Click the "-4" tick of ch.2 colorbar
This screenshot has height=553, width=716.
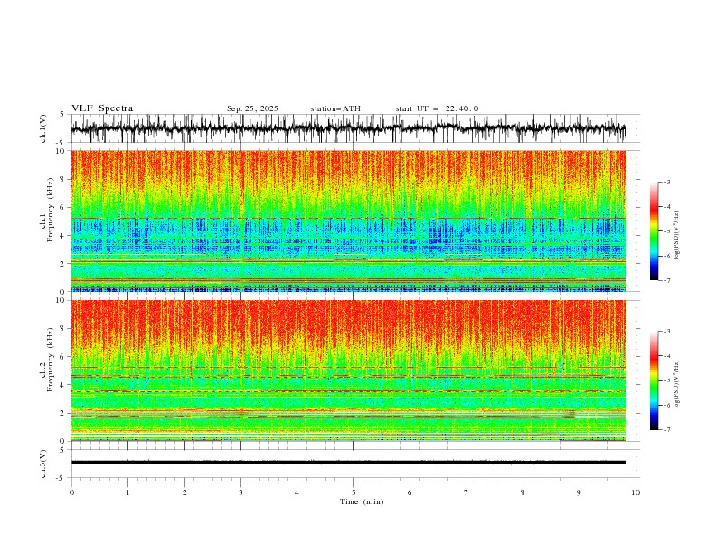pyautogui.click(x=666, y=356)
